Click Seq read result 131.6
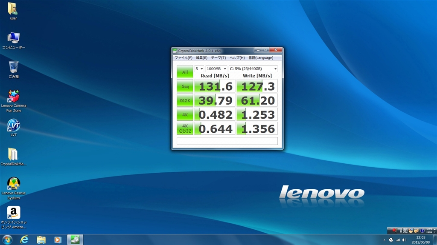Viewport: 437px width, 245px height. point(215,86)
